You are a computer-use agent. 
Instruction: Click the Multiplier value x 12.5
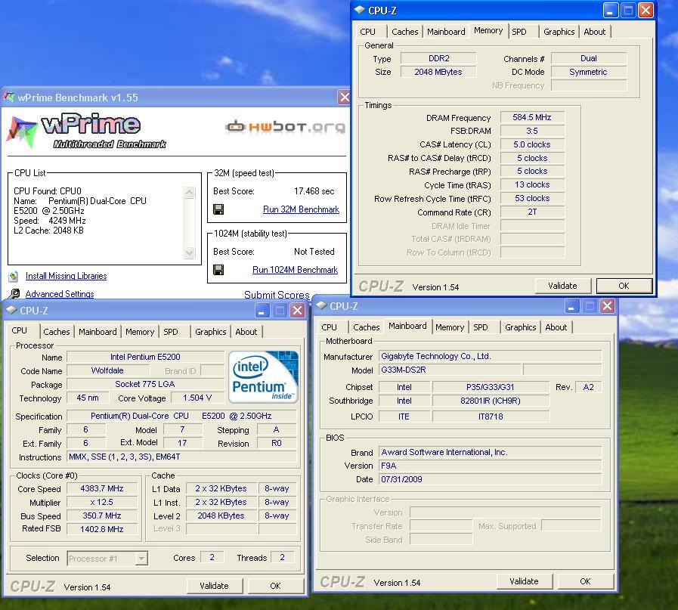tap(102, 502)
